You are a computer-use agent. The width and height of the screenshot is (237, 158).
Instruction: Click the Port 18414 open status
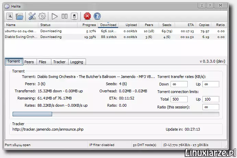18,145
